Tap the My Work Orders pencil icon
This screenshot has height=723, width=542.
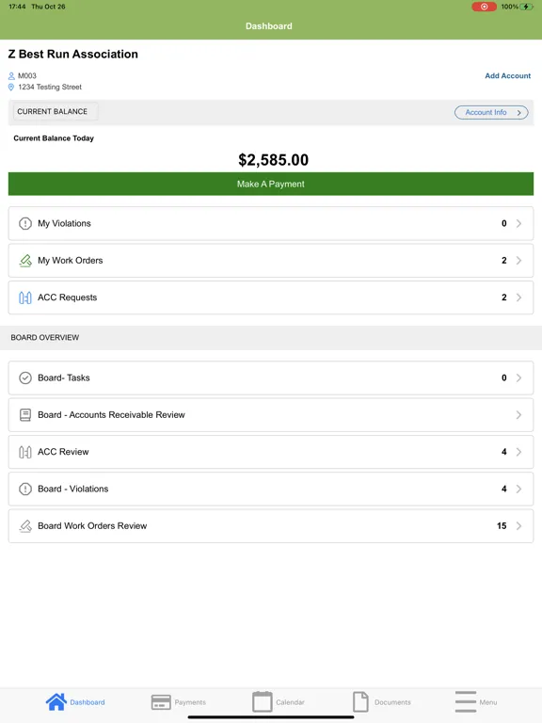(25, 261)
